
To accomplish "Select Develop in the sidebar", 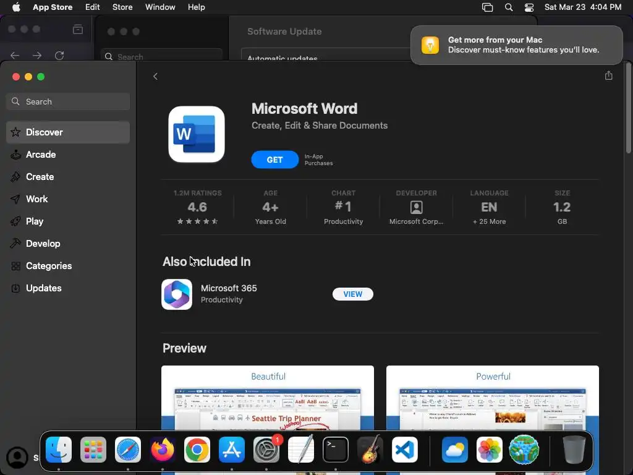I will pyautogui.click(x=68, y=243).
